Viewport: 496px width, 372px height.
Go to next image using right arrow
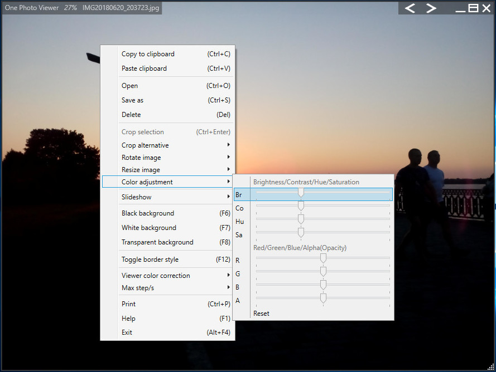pos(431,8)
